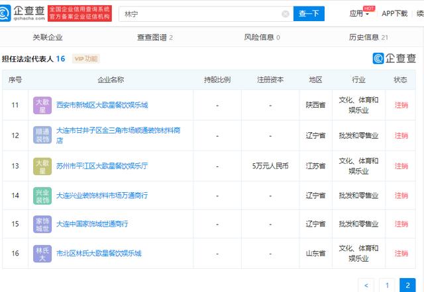This screenshot has width=424, height=292.
Task: Click the 家饰城世 company logo icon
Action: click(42, 225)
